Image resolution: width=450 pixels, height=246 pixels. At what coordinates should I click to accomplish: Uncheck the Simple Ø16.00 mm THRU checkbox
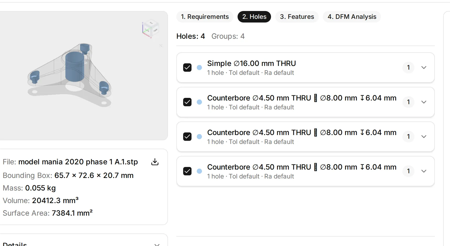[x=187, y=68]
